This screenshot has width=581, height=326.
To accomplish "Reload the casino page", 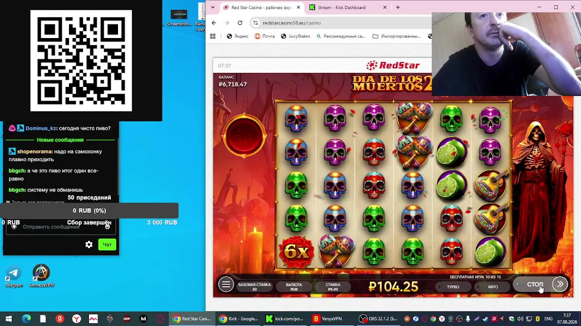I will click(x=240, y=23).
